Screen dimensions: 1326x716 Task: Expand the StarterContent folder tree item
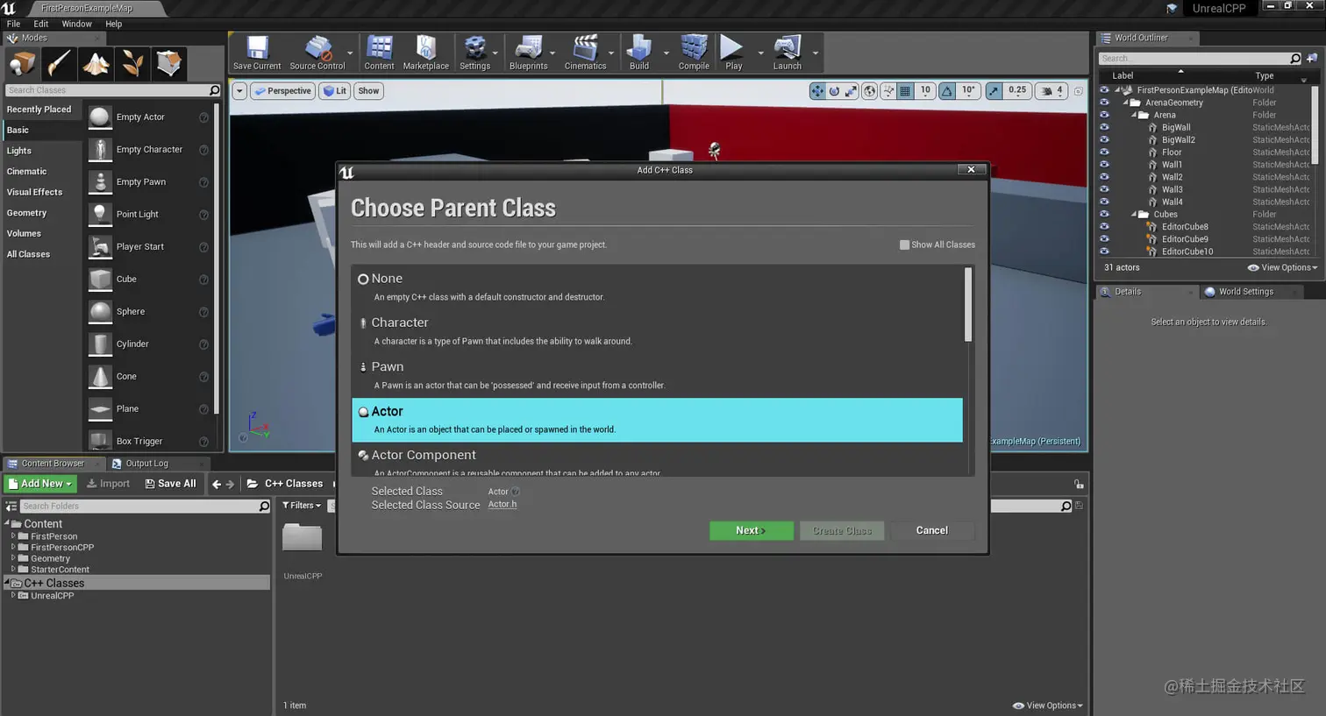[x=13, y=569]
